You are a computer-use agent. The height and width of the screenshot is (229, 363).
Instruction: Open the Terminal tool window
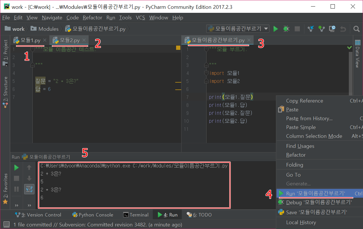coord(136,215)
